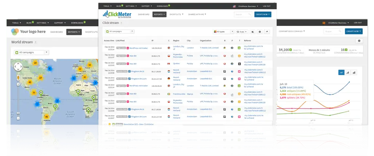374x156 pixels.
Task: Click the orange cluster marker labeled 42
Action: point(80,69)
